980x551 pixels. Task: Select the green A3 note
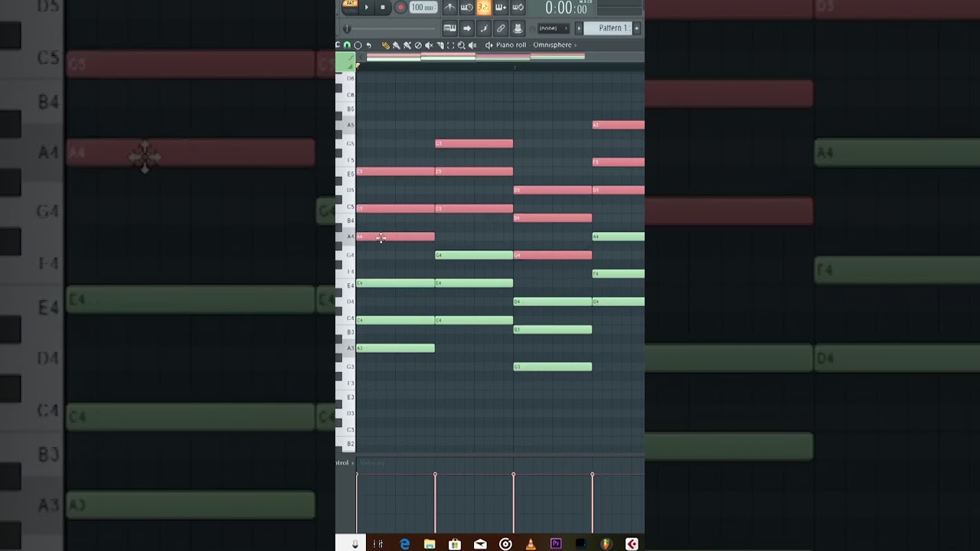pyautogui.click(x=395, y=348)
